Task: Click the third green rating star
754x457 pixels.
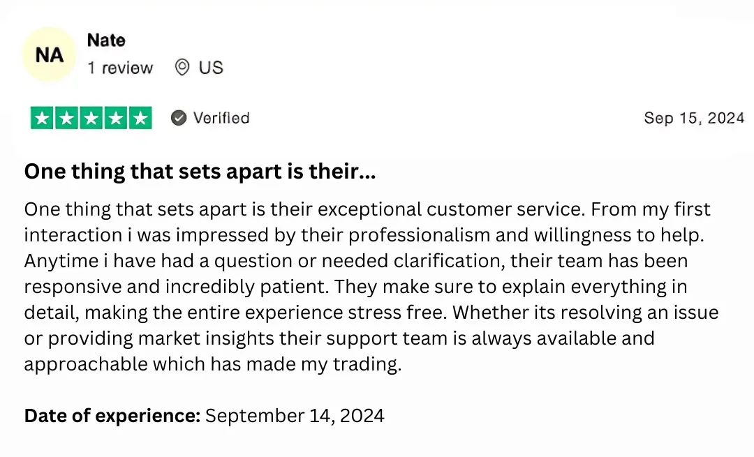Action: [91, 119]
